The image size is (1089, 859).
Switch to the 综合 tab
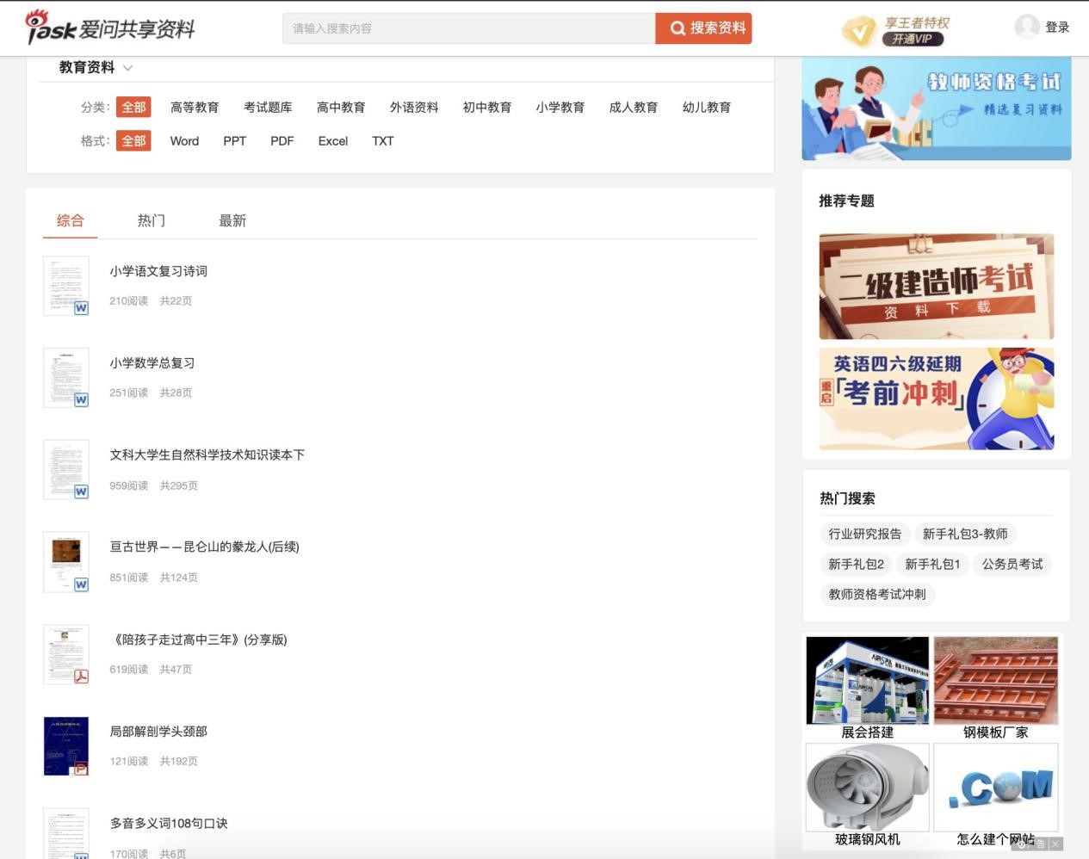(x=71, y=221)
